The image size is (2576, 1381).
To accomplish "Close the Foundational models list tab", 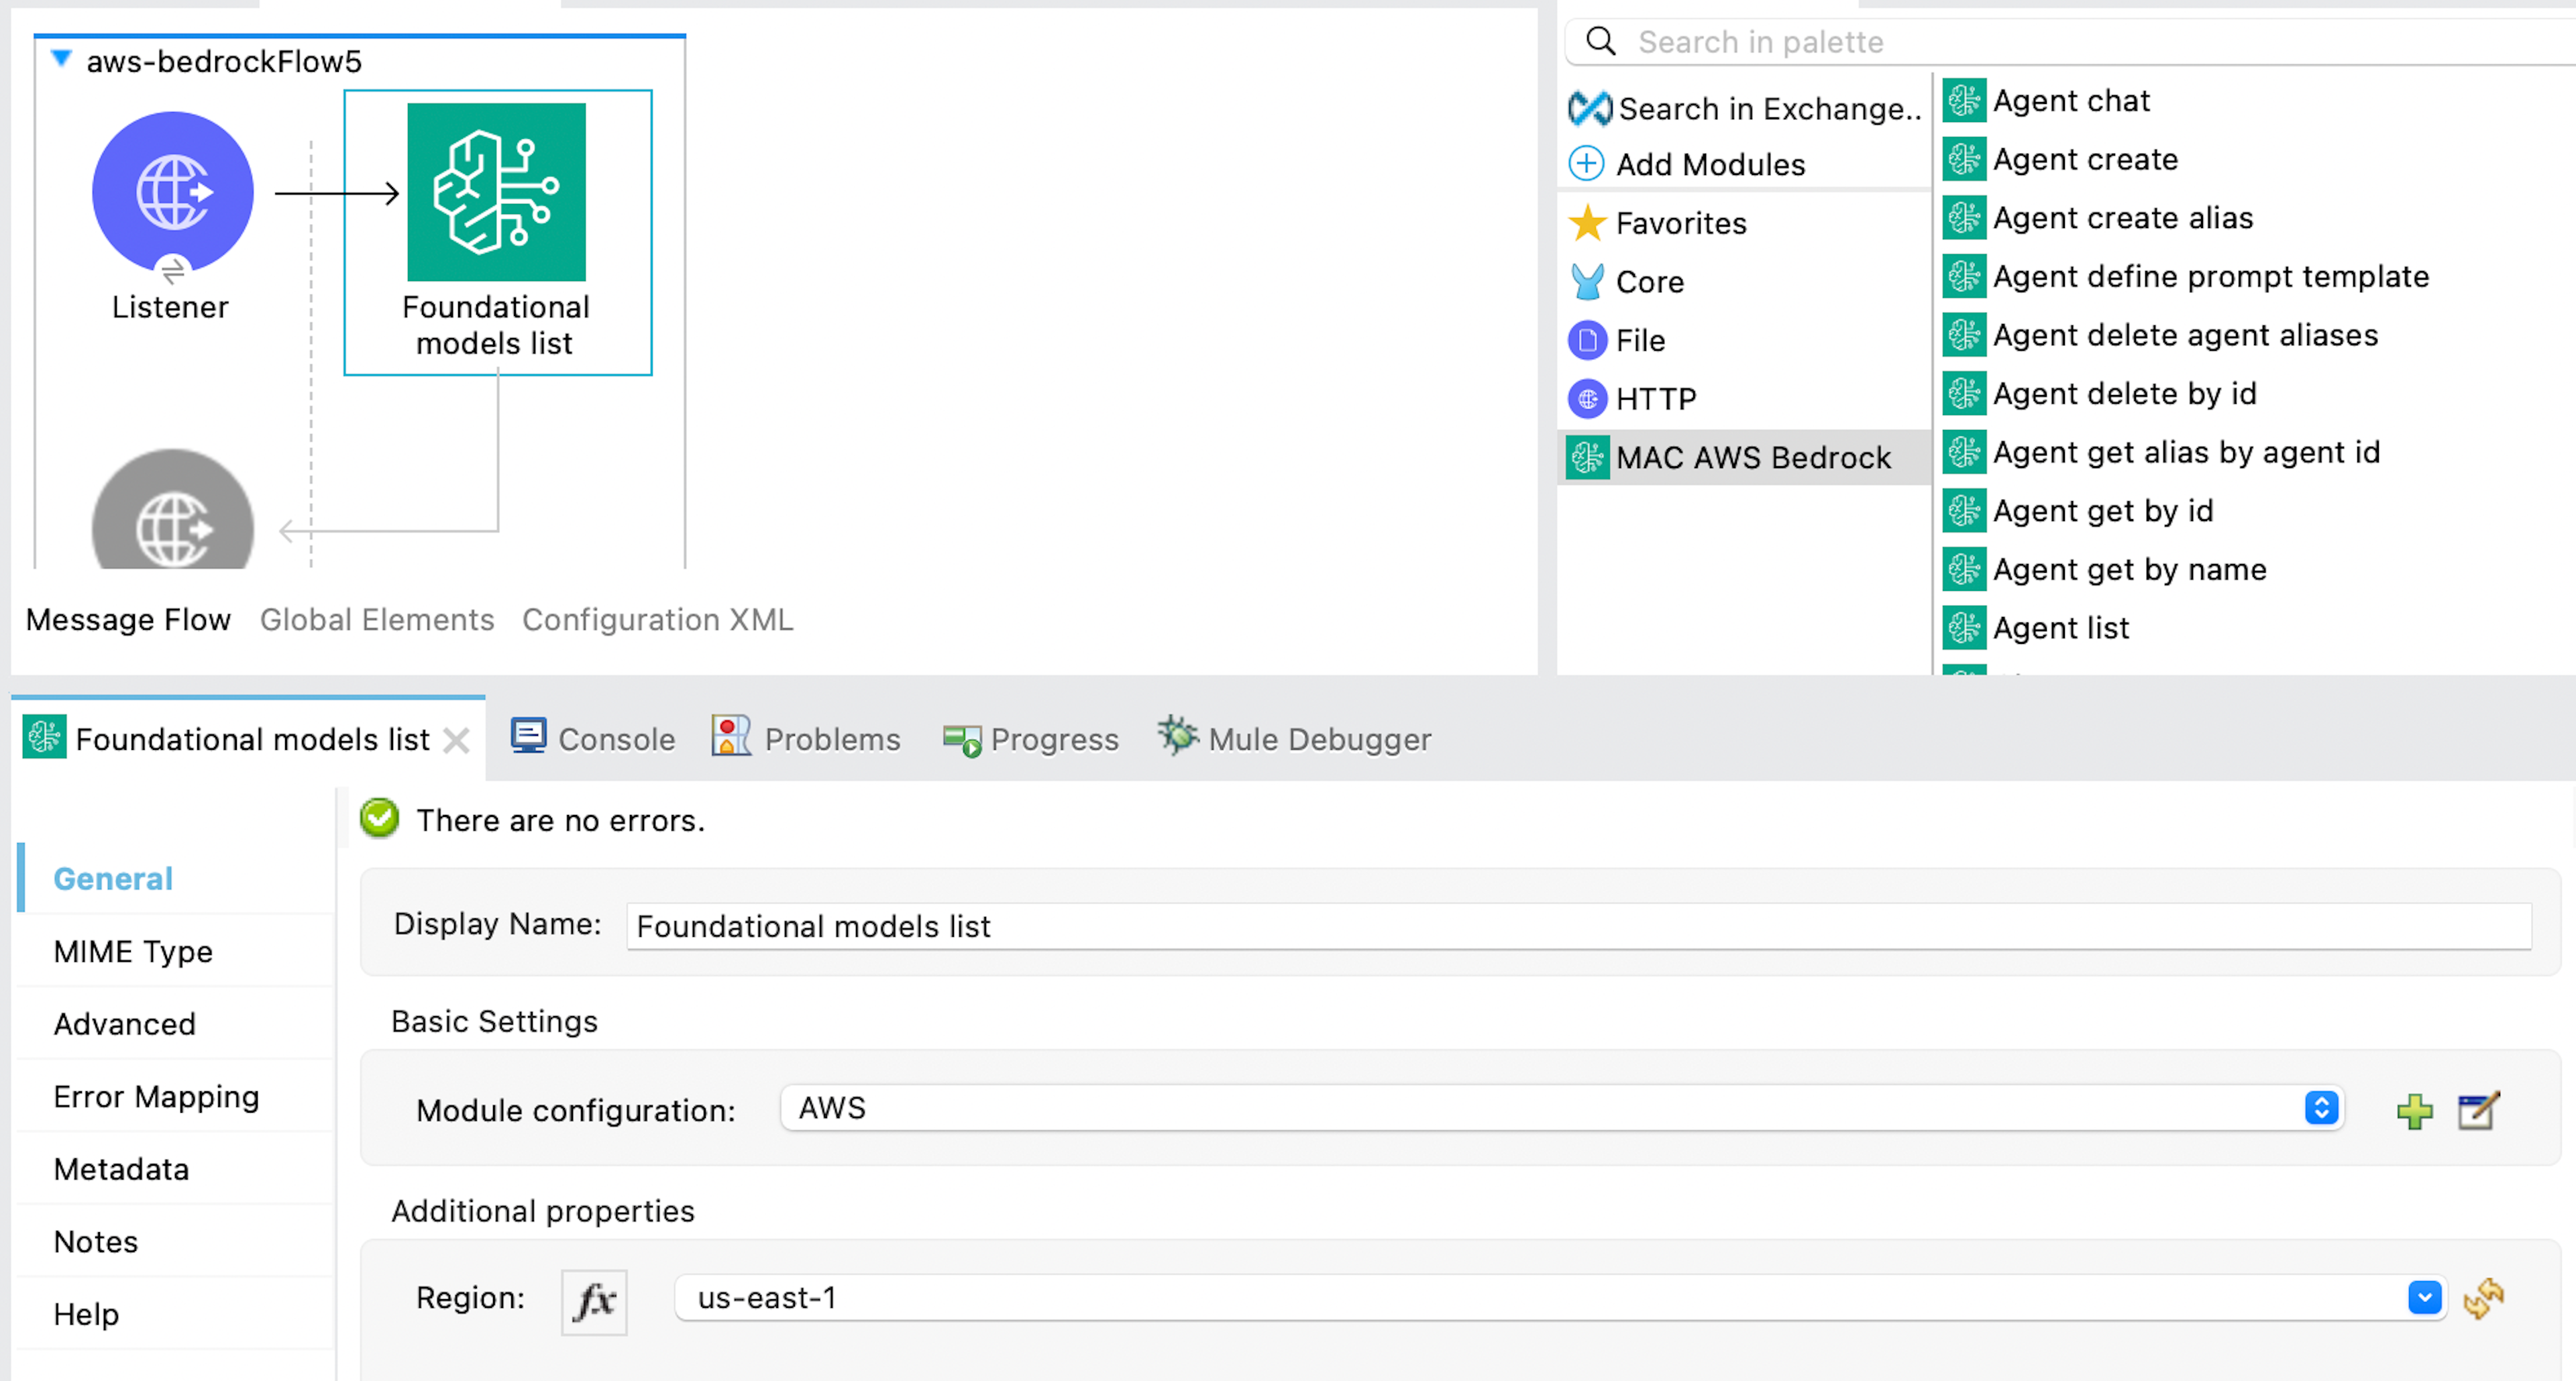I will 457,741.
